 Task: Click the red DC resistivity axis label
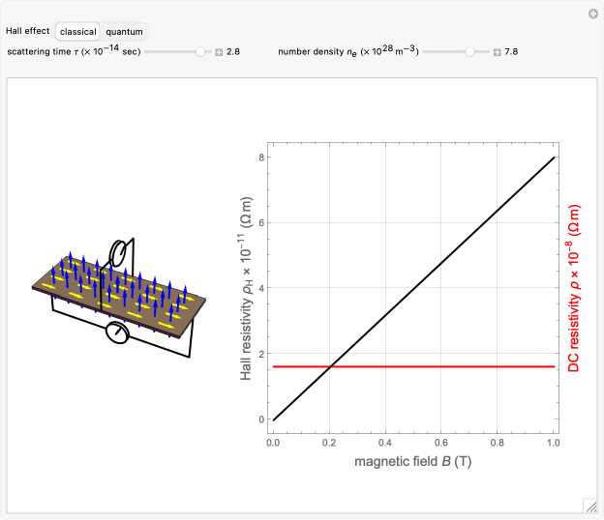coord(574,288)
